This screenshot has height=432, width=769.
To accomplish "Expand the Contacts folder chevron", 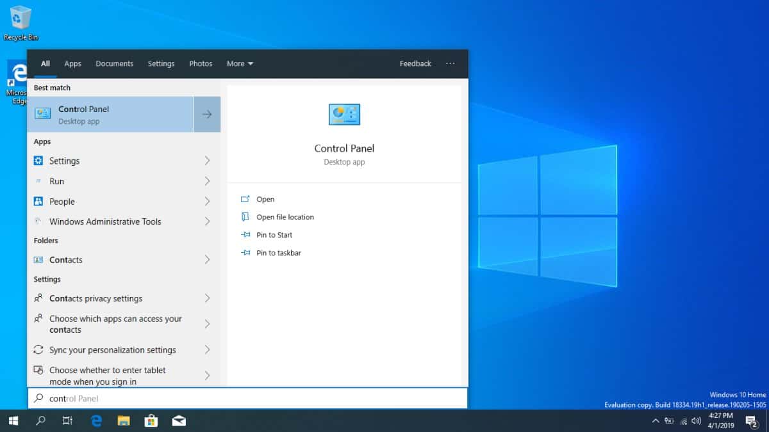I will pos(207,260).
